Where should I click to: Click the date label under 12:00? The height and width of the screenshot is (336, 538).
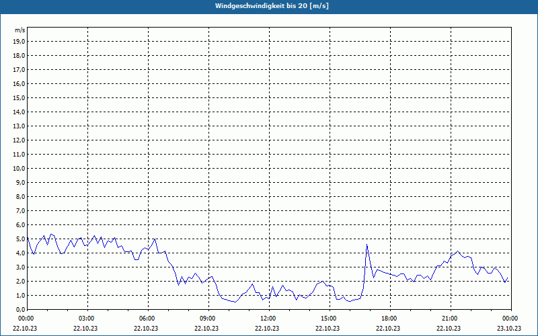[267, 328]
